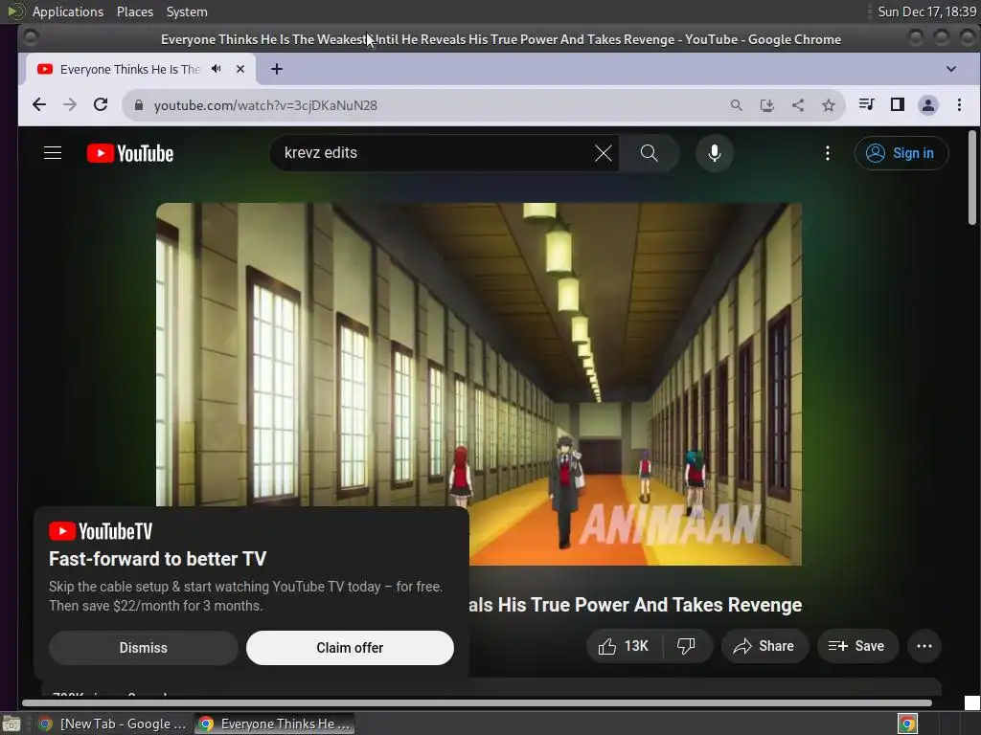
Task: Open the Places menu
Action: click(134, 11)
